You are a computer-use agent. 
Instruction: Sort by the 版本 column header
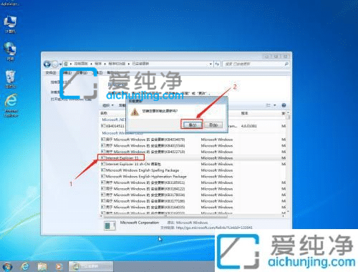point(244,113)
